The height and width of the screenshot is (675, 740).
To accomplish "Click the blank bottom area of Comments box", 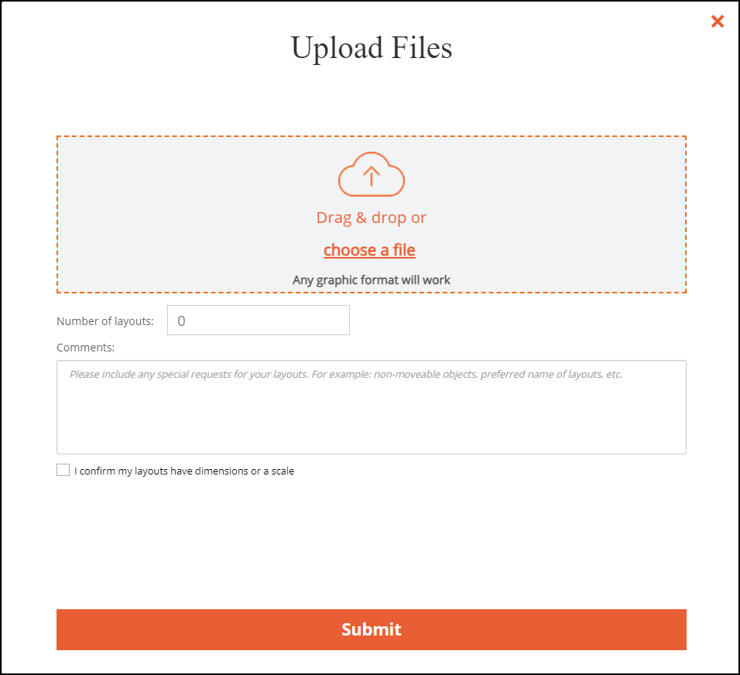I will tap(372, 430).
